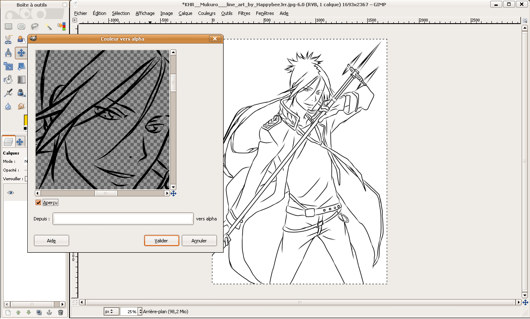
Task: Open the Couleurs menu
Action: [x=207, y=13]
